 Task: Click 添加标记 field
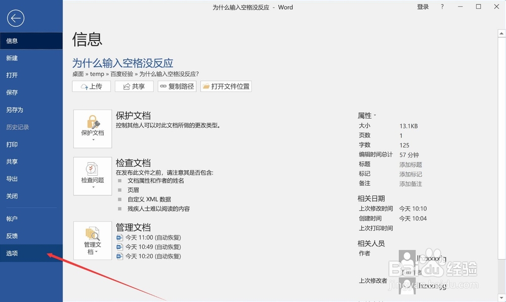pyautogui.click(x=410, y=174)
